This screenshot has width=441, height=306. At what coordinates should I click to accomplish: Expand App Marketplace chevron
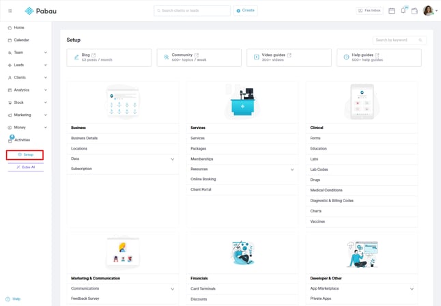[412, 289]
